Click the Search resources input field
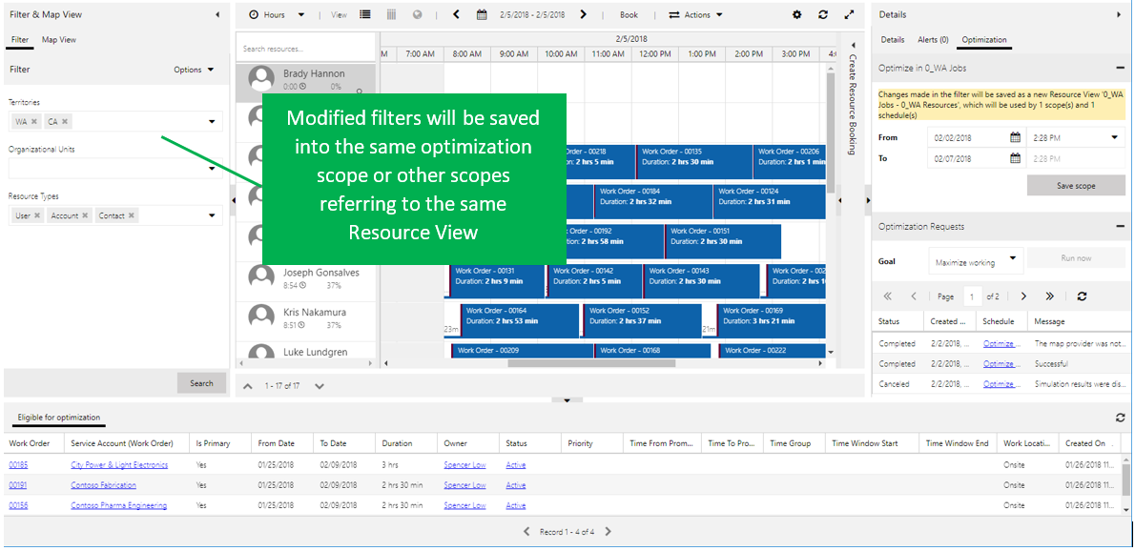This screenshot has height=551, width=1135. tap(305, 50)
